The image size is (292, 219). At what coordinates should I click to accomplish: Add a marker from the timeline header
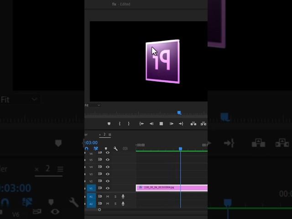(x=106, y=149)
